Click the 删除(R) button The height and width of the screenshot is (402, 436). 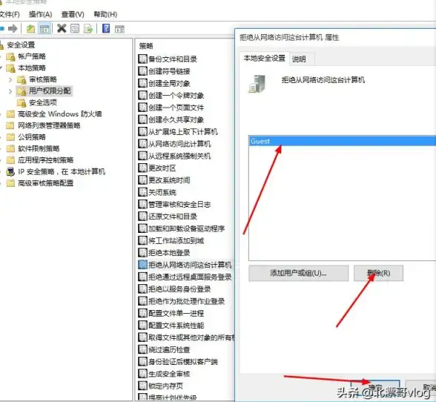[378, 273]
